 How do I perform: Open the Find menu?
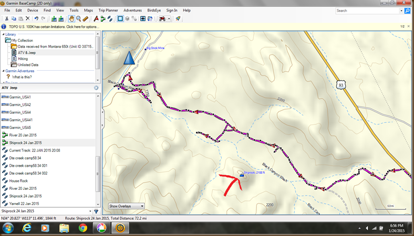47,10
